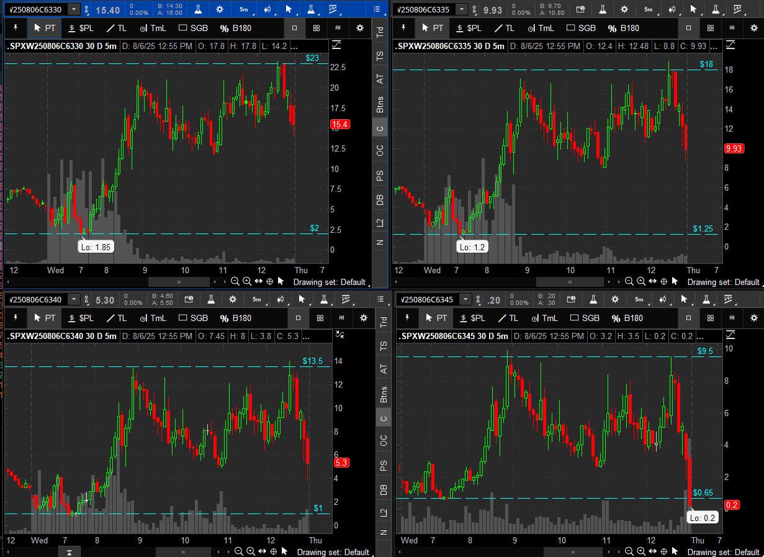This screenshot has height=557, width=764.
Task: Click the zoom out magnifier under the C6330 chart
Action: (235, 281)
